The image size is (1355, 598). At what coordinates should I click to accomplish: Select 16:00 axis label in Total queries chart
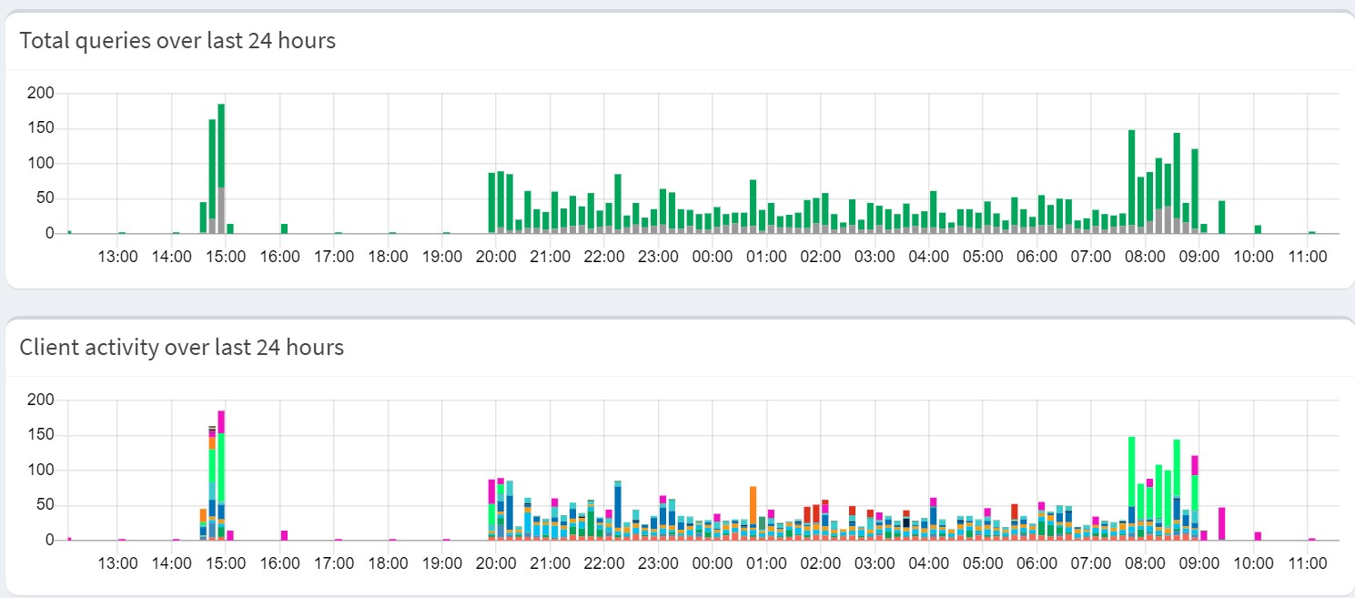[x=280, y=257]
